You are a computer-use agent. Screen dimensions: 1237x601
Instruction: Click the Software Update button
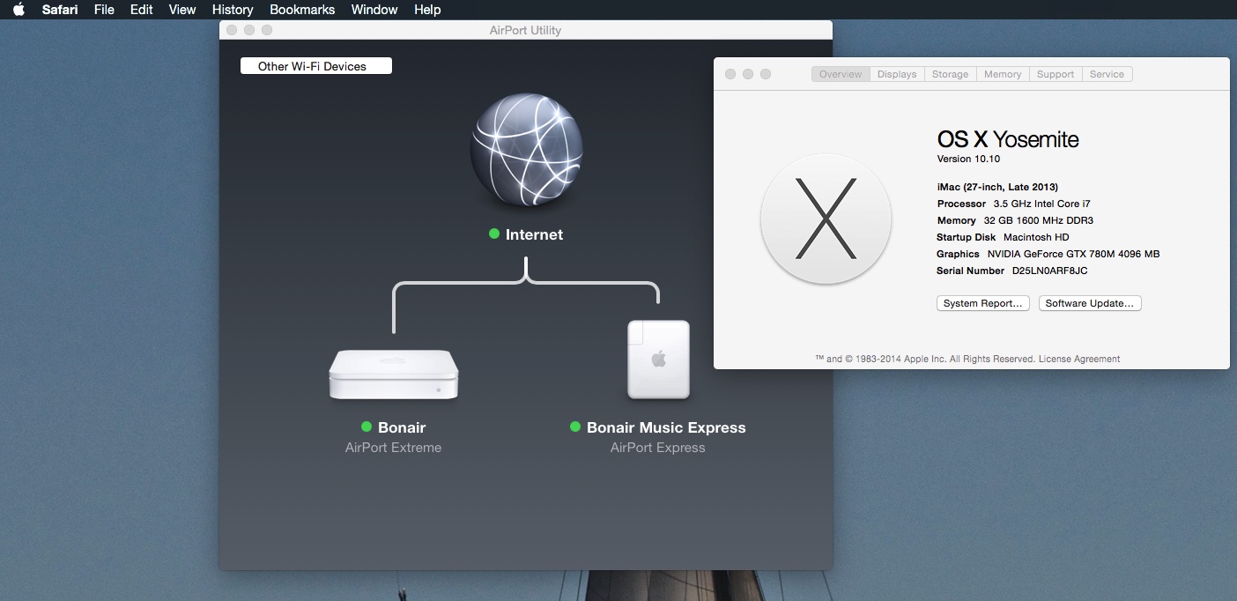[1090, 303]
